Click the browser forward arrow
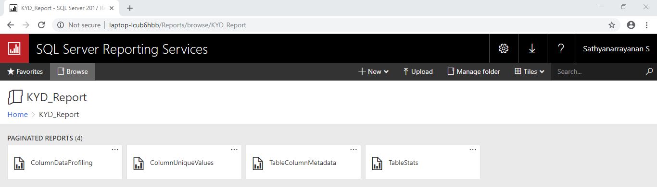Viewport: 657px width, 187px height. tap(26, 25)
